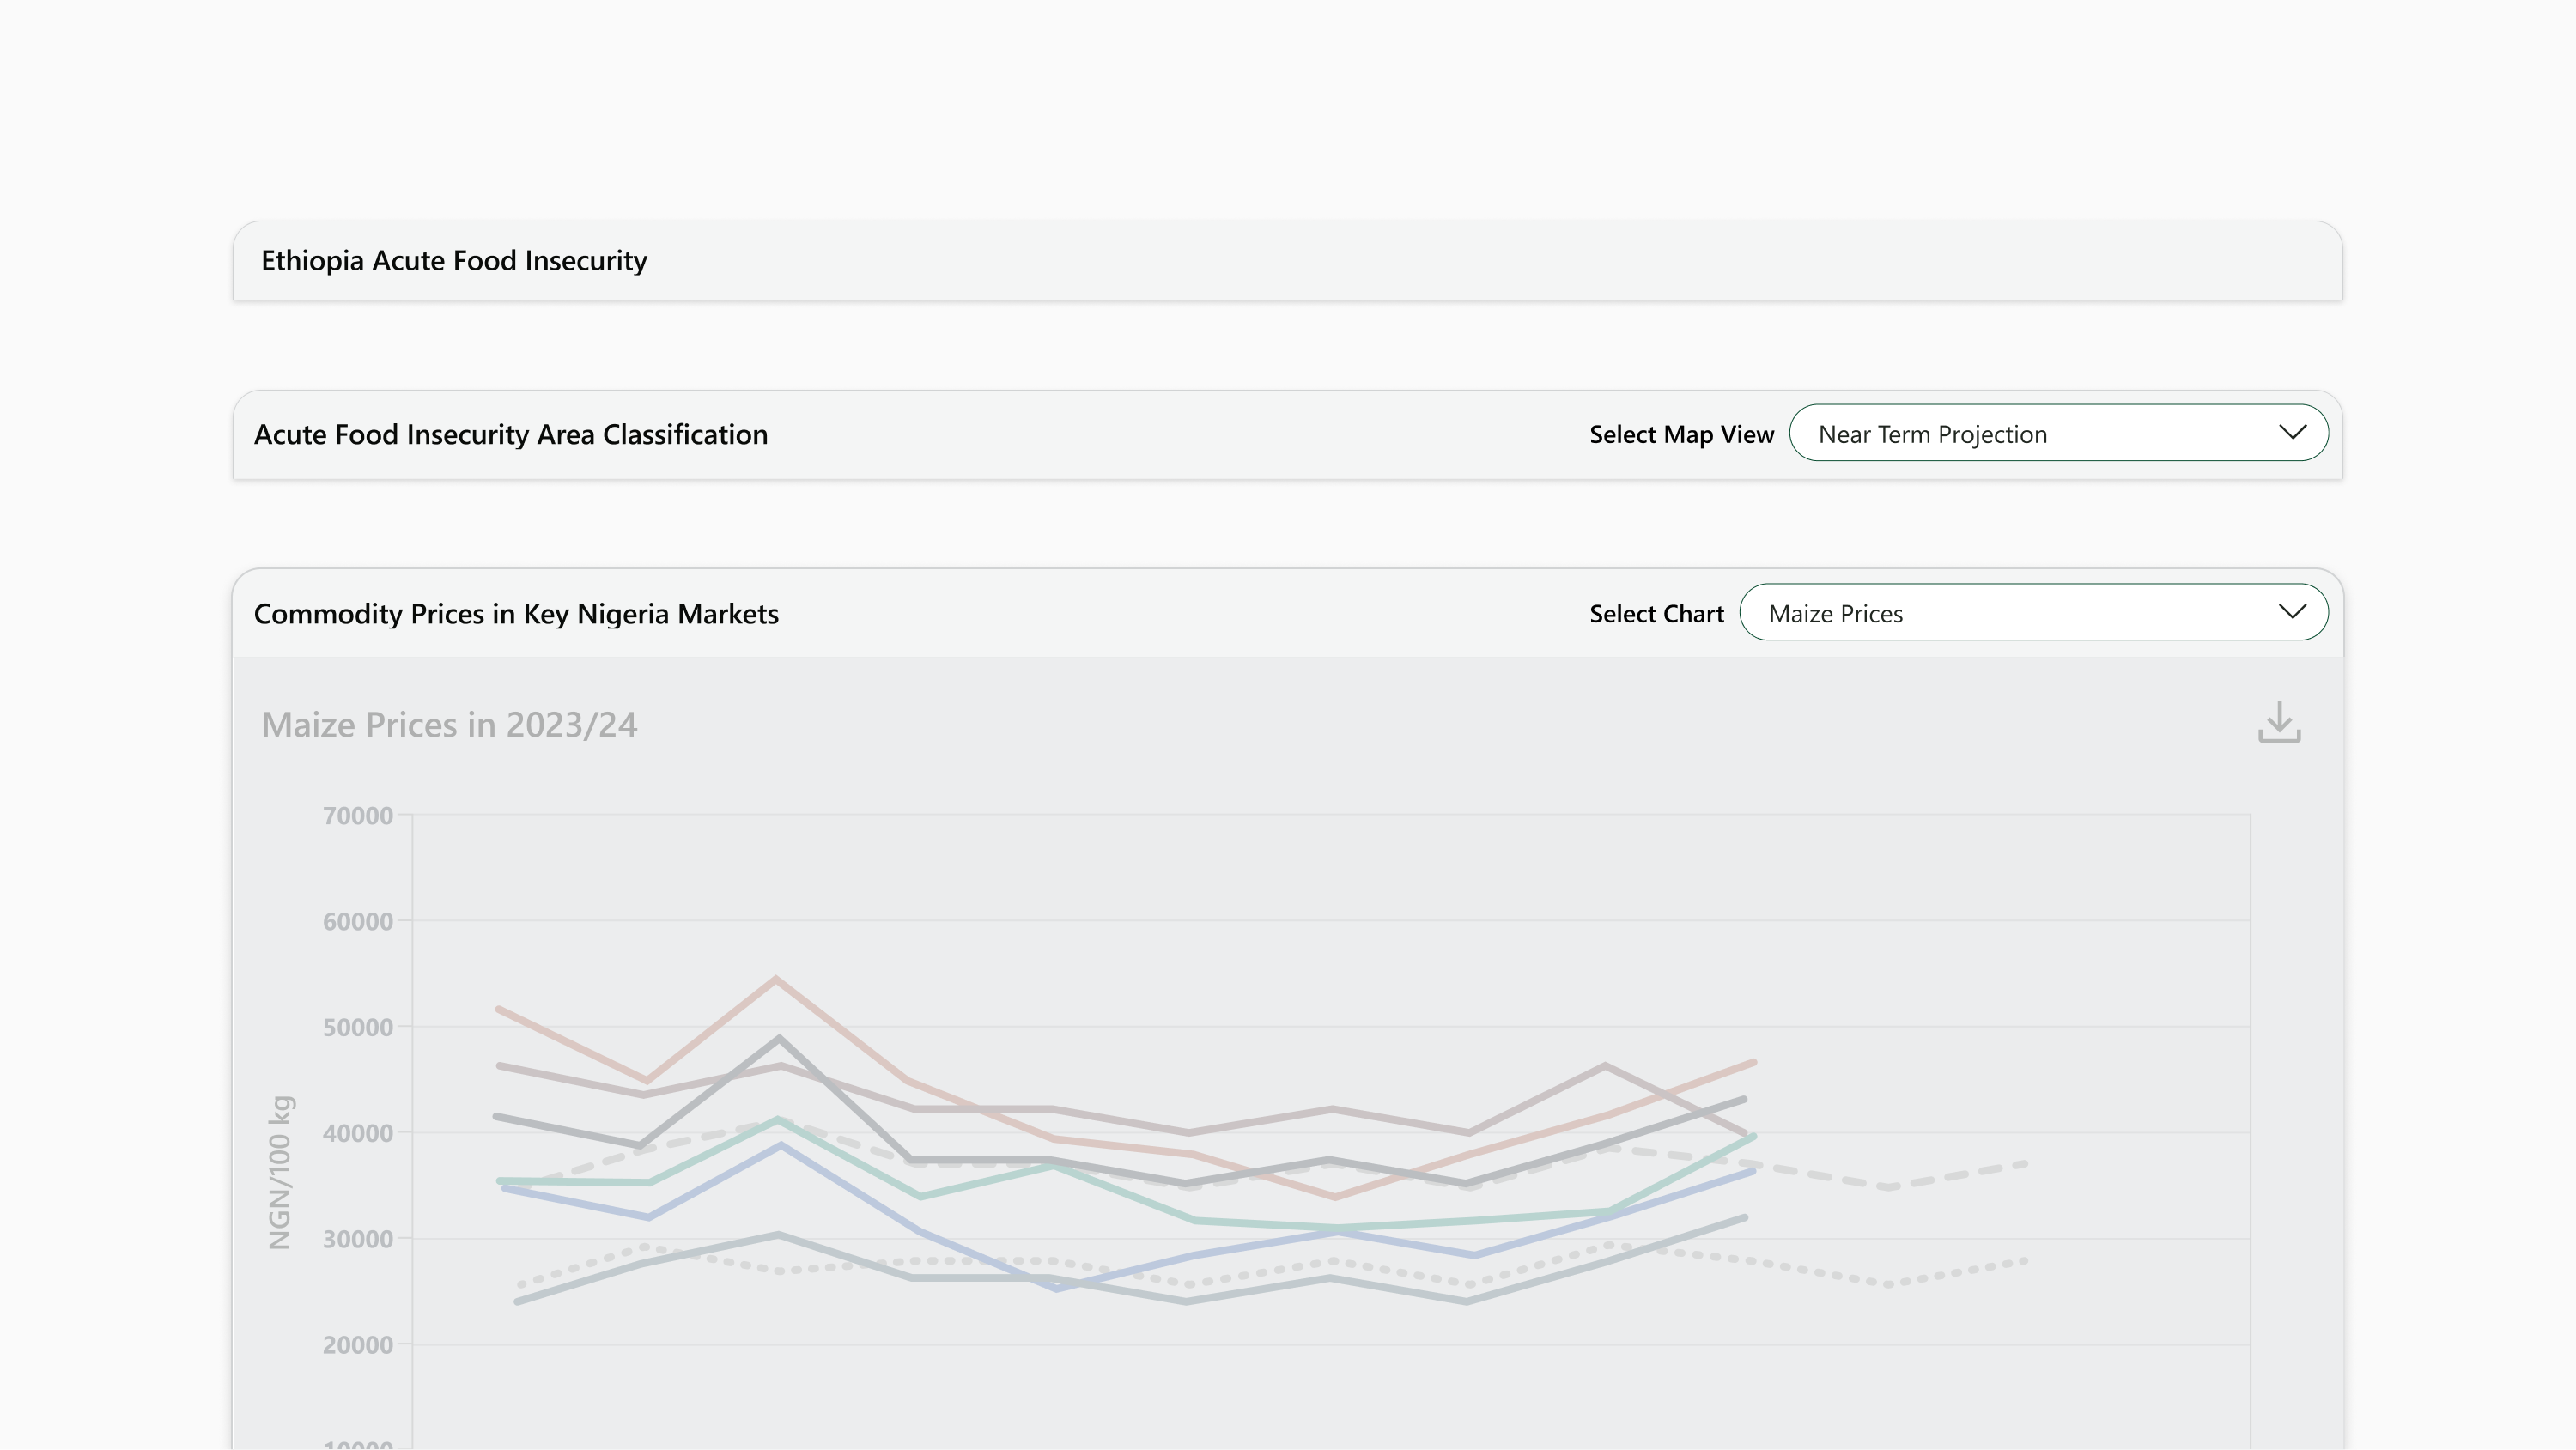Click the end of the dashed grey line
The width and height of the screenshot is (2576, 1450).
2024,1164
